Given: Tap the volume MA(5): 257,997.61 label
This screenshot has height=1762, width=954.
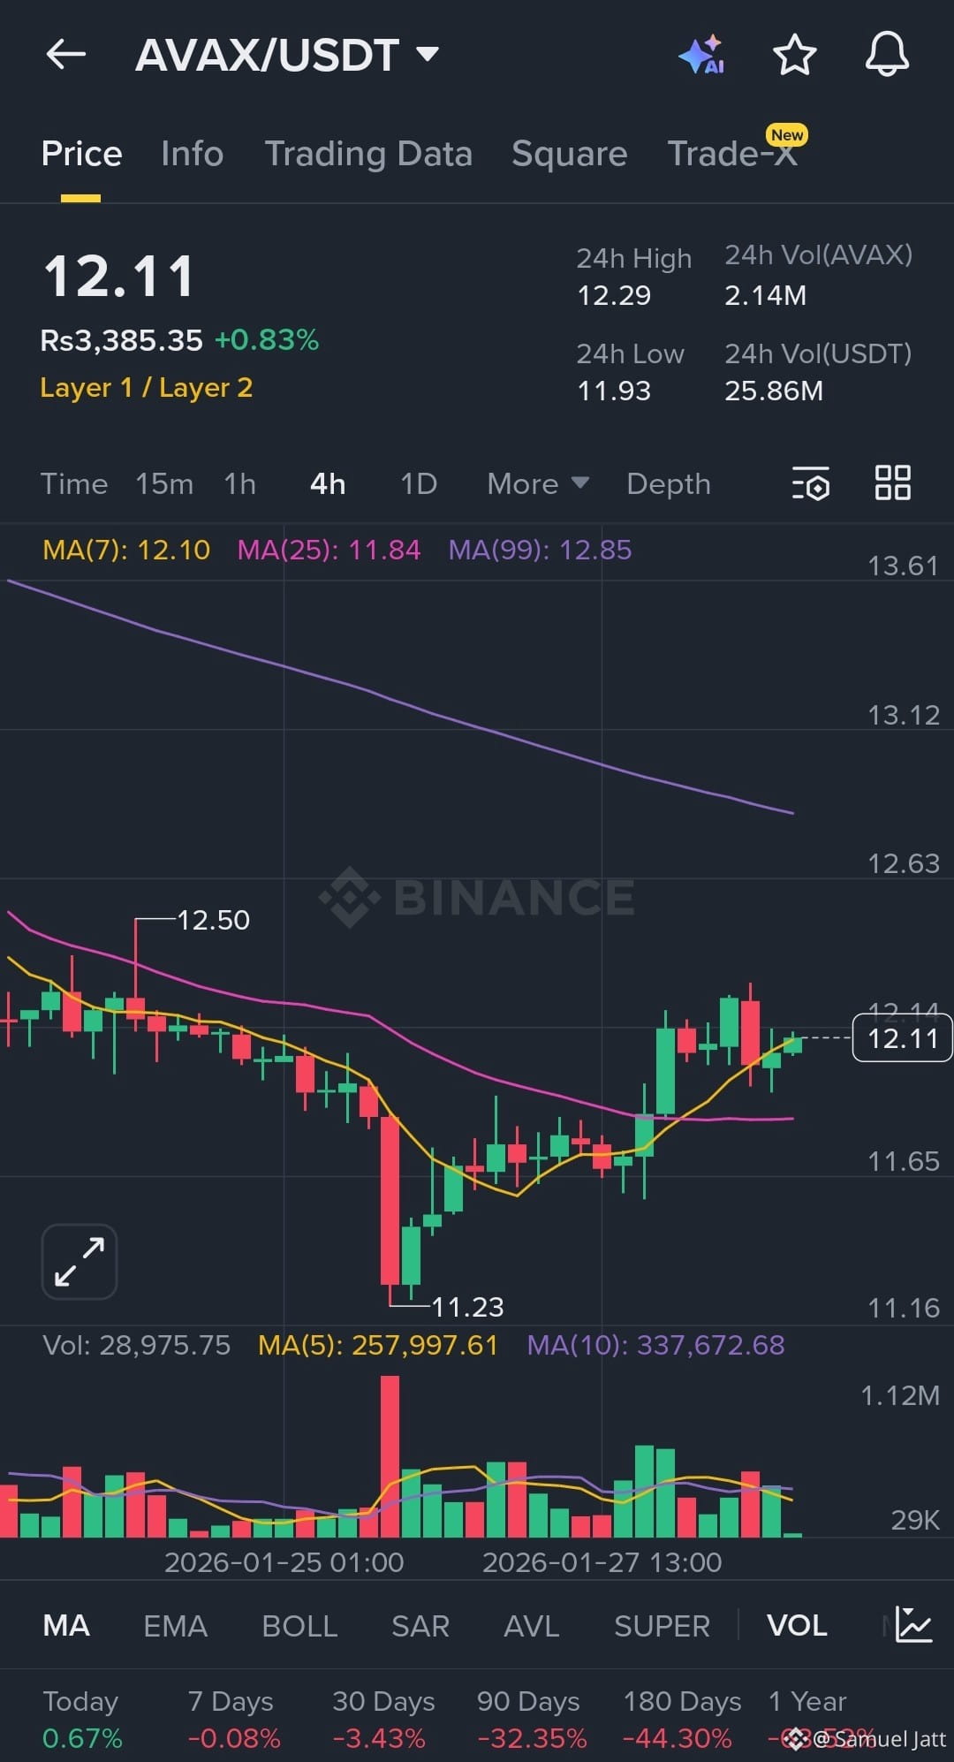Looking at the screenshot, I should (378, 1345).
